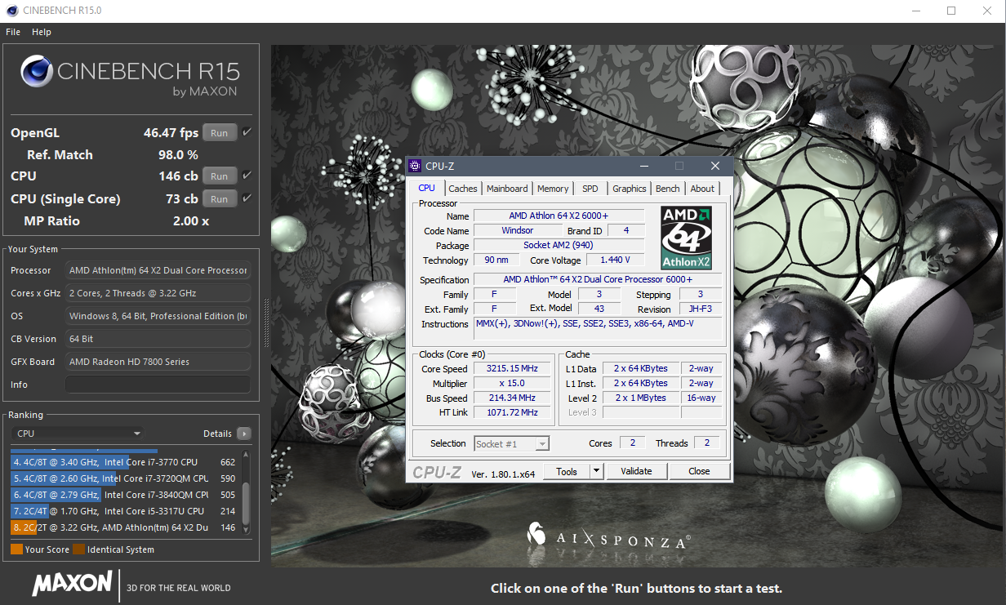Maximize the Cinebench window
This screenshot has height=605, width=1006.
[x=951, y=11]
